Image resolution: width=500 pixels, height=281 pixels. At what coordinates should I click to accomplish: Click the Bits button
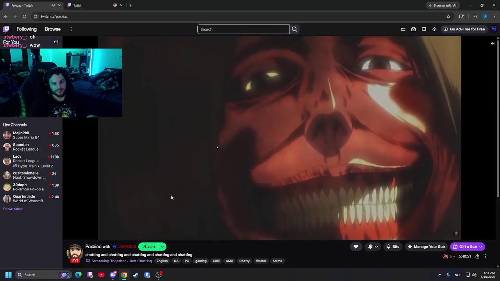(393, 247)
